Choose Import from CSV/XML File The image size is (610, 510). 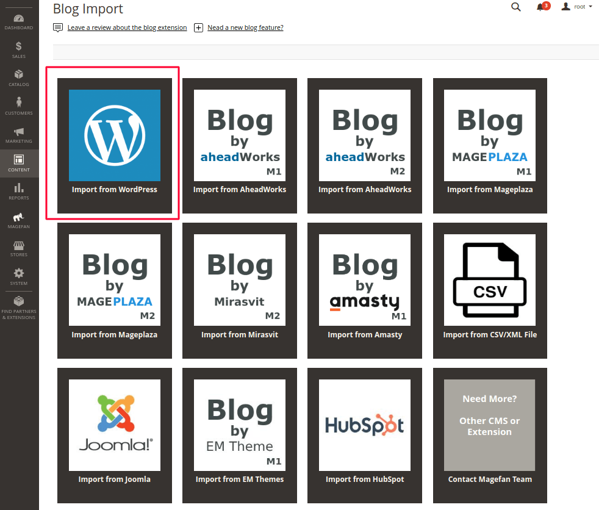tap(490, 290)
